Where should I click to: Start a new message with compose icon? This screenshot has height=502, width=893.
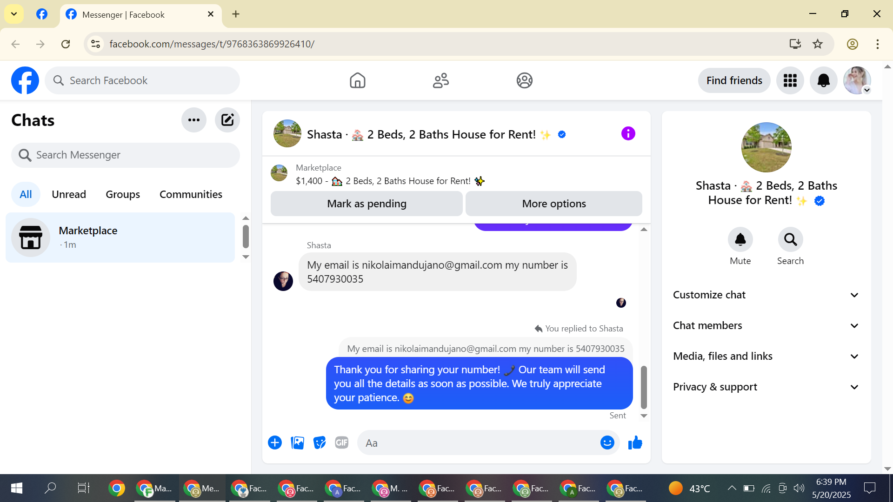tap(227, 120)
